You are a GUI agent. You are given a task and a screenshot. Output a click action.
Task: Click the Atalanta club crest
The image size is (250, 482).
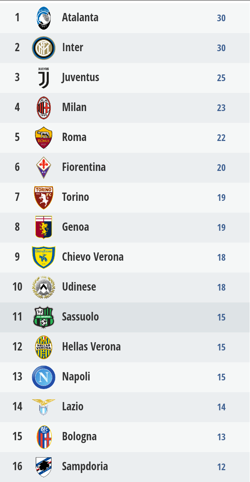point(44,18)
